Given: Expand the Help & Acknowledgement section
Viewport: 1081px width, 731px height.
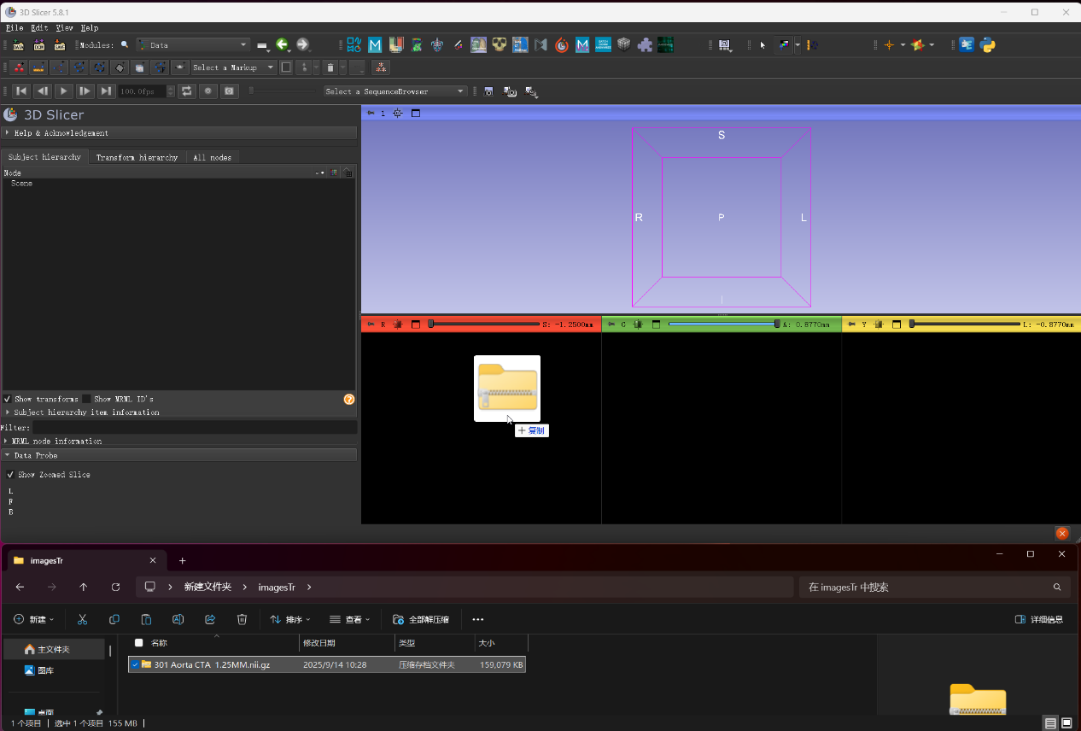Looking at the screenshot, I should (179, 133).
